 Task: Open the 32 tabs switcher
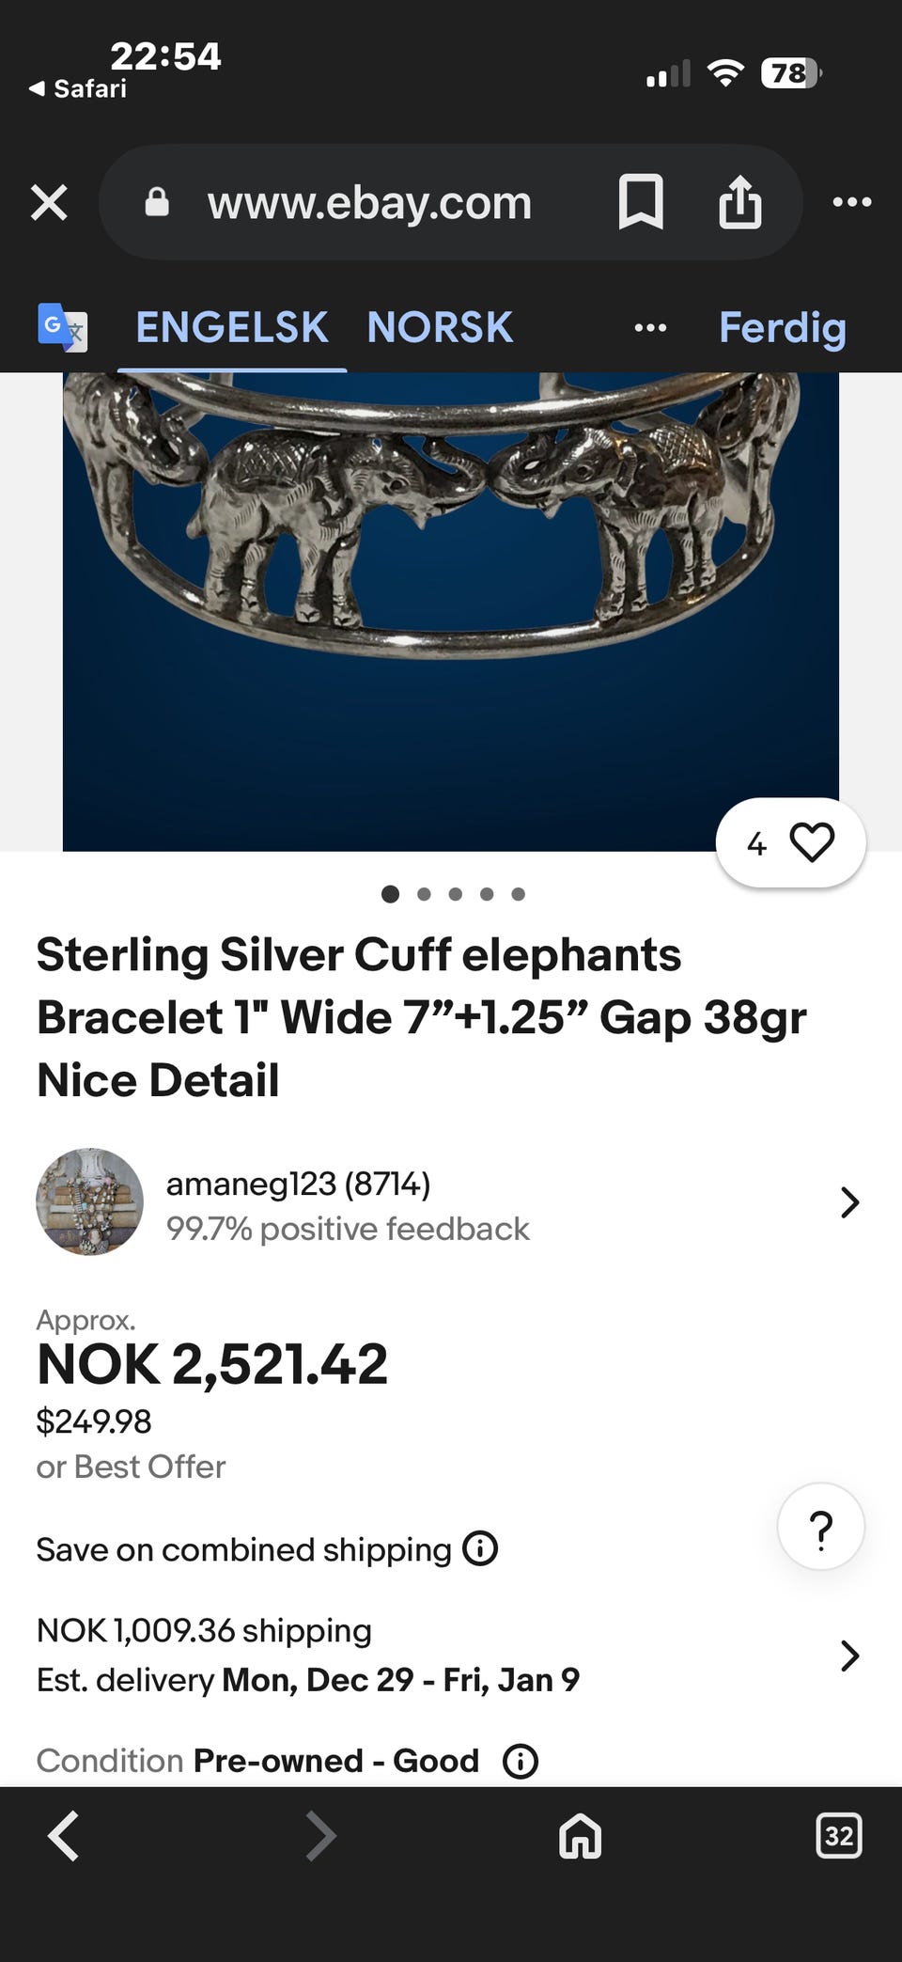click(x=838, y=1835)
